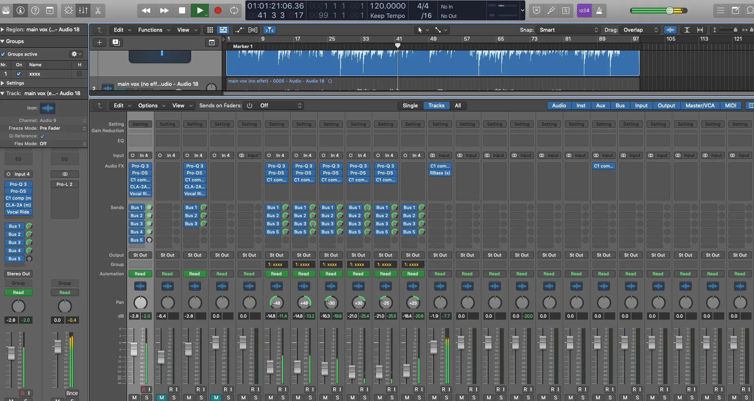Open the Smart Controls dial icon
The image size is (754, 401).
(x=68, y=11)
